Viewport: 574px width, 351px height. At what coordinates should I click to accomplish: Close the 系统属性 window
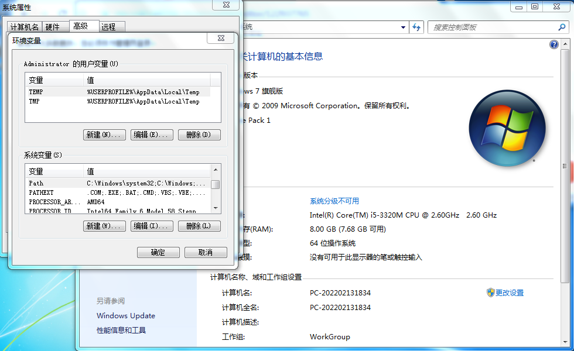tap(226, 5)
